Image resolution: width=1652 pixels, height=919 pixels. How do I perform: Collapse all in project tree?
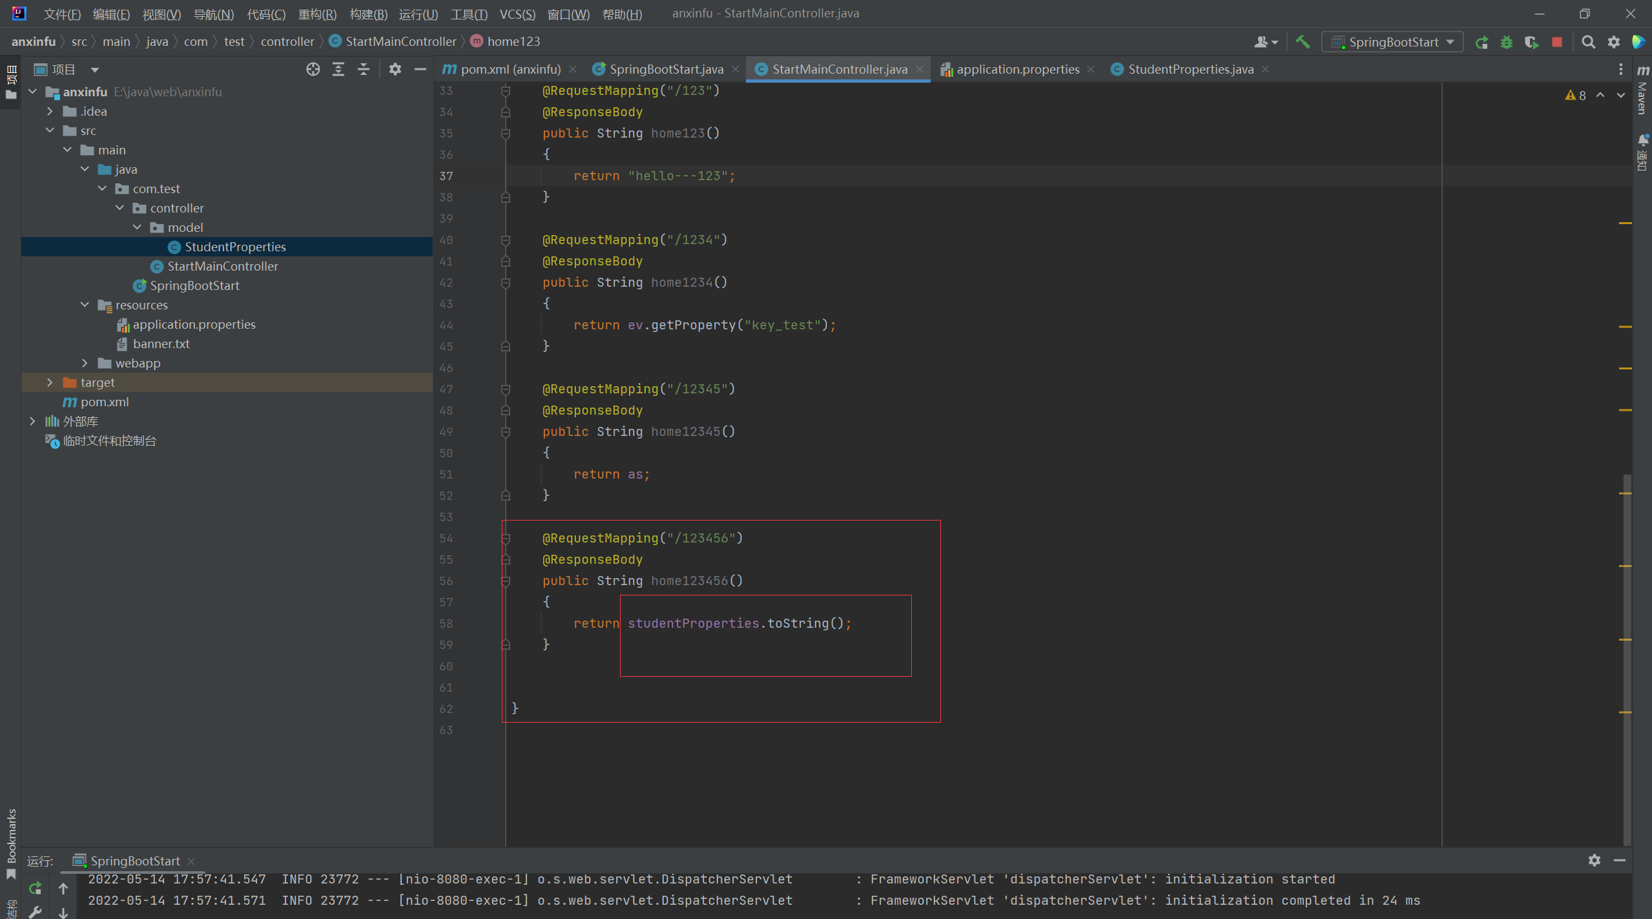364,69
